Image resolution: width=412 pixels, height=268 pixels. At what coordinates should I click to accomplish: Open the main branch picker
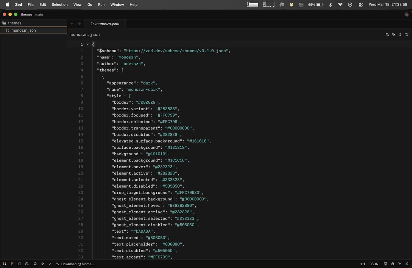point(39,14)
